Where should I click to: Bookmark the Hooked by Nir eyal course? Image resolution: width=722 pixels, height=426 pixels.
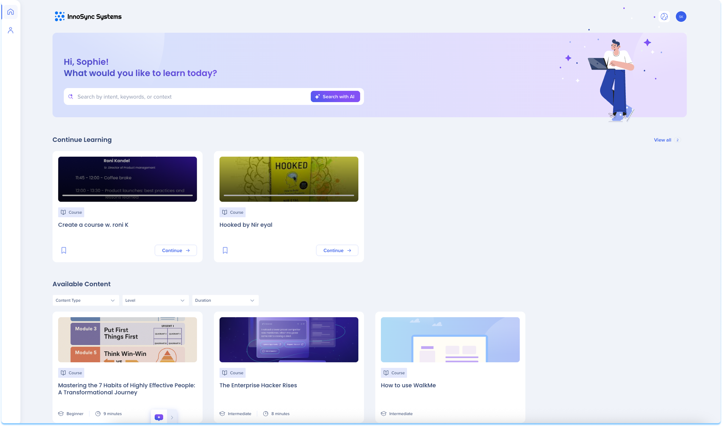(225, 250)
